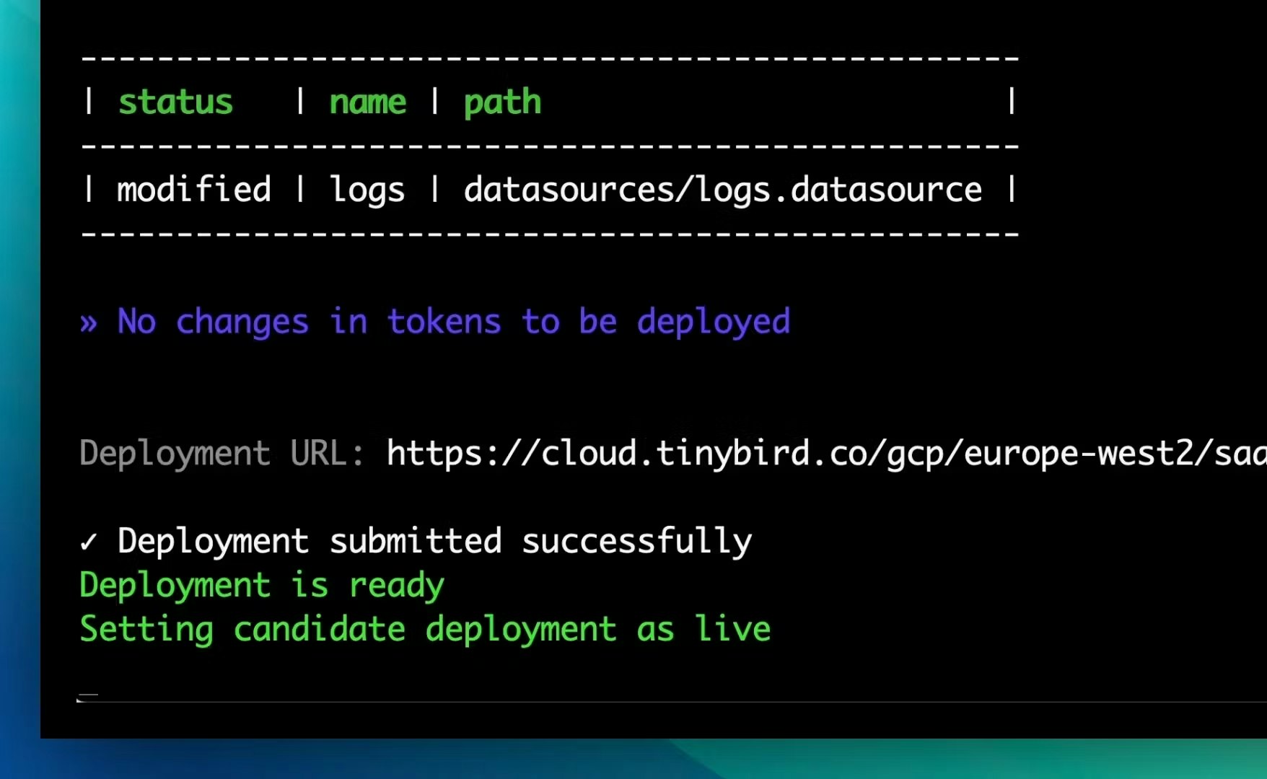Click the dashed separator below the header
The height and width of the screenshot is (779, 1267).
click(x=550, y=146)
